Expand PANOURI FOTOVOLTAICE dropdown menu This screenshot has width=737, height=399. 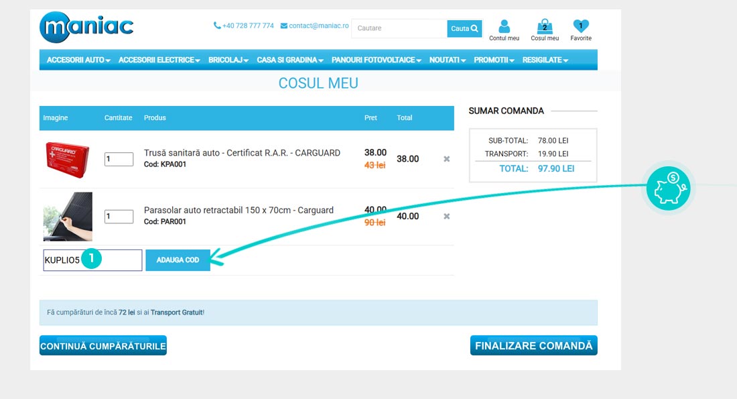point(377,60)
